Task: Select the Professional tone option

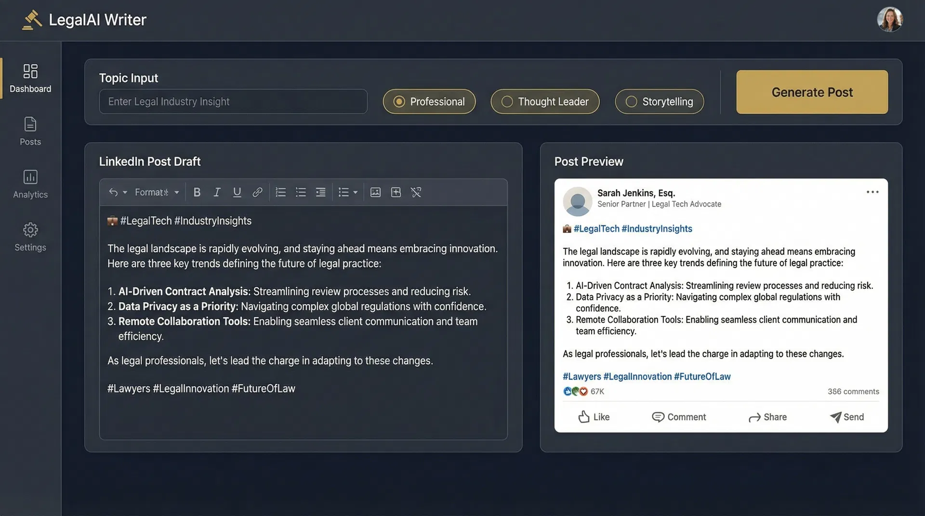Action: click(429, 102)
